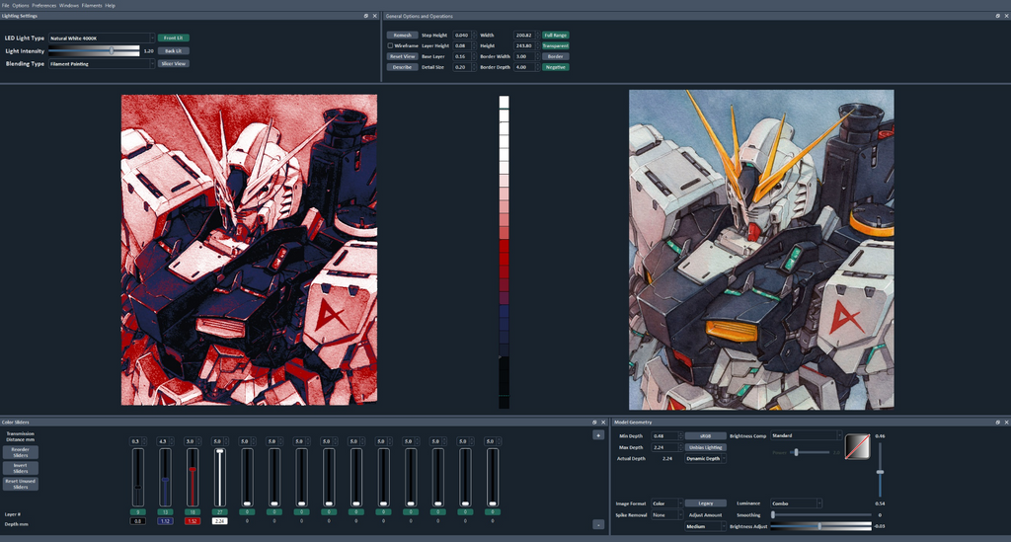The image size is (1011, 542).
Task: Toggle the sRGB button
Action: pos(705,435)
